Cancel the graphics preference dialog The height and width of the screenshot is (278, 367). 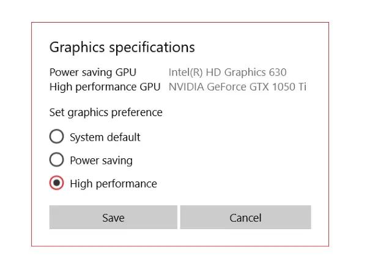tap(245, 218)
